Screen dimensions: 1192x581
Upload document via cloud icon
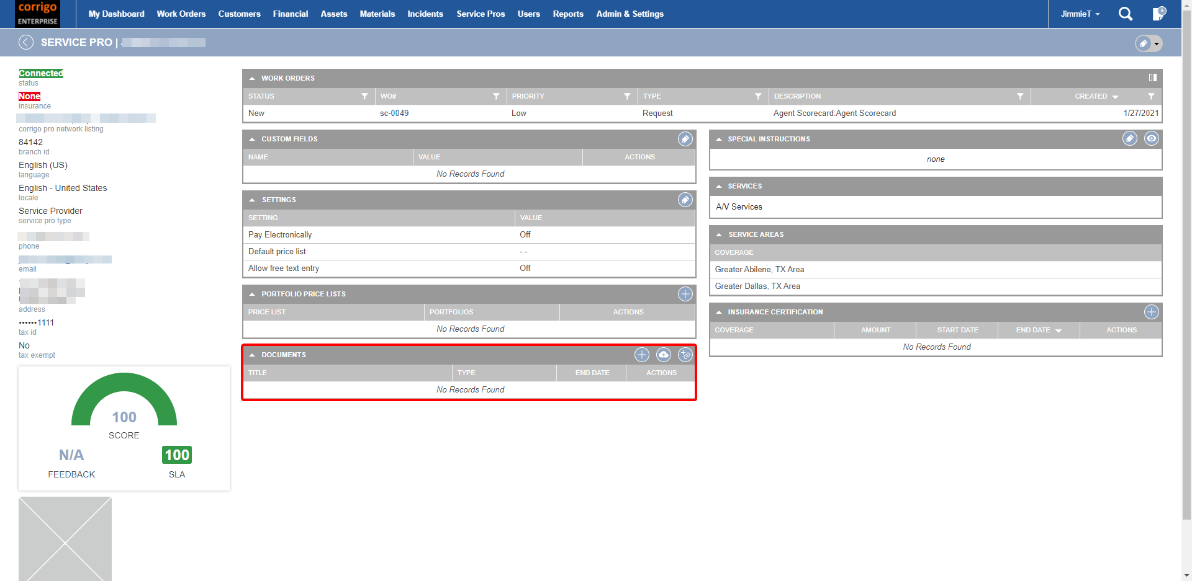click(664, 355)
